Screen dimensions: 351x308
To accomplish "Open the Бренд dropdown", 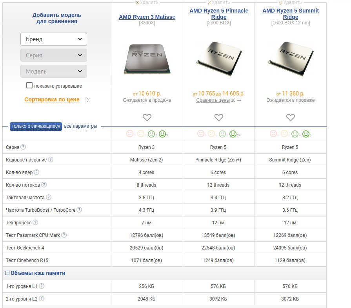I will 54,39.
